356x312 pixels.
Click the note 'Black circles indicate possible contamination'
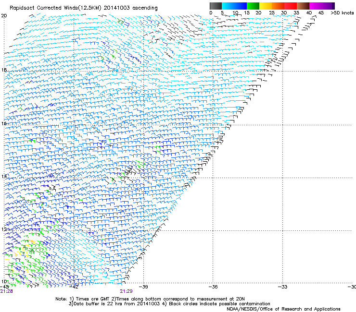[219, 304]
